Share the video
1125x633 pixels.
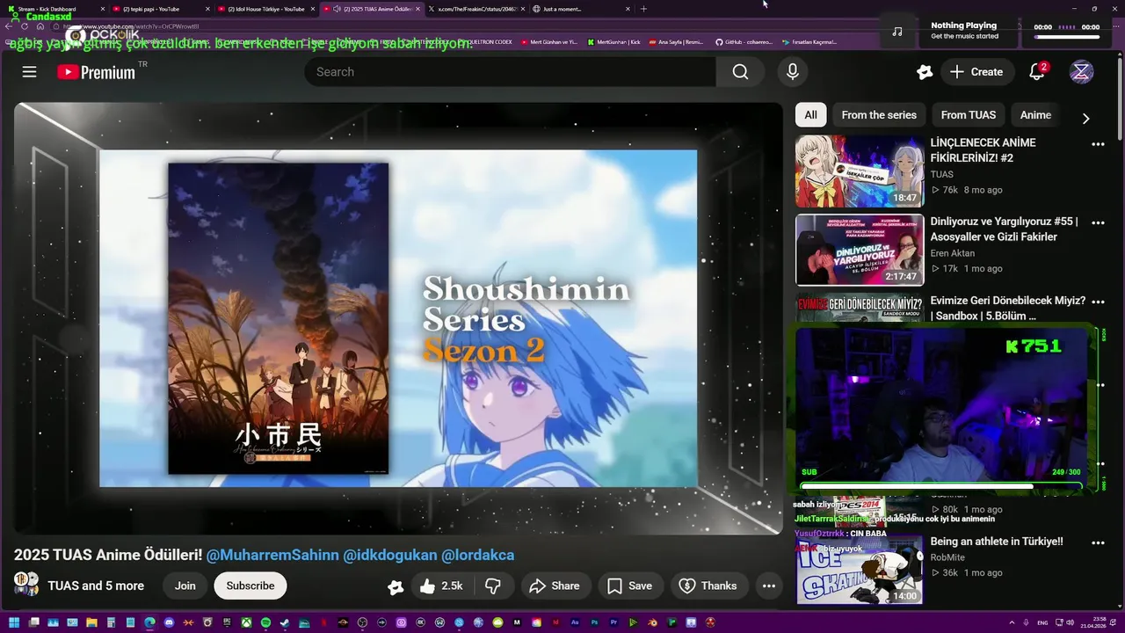(555, 586)
